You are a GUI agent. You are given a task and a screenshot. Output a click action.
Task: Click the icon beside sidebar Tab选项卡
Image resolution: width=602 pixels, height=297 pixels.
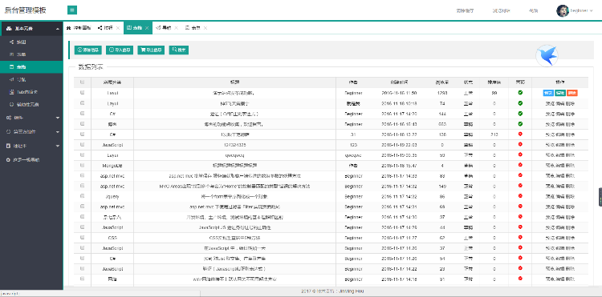point(11,92)
